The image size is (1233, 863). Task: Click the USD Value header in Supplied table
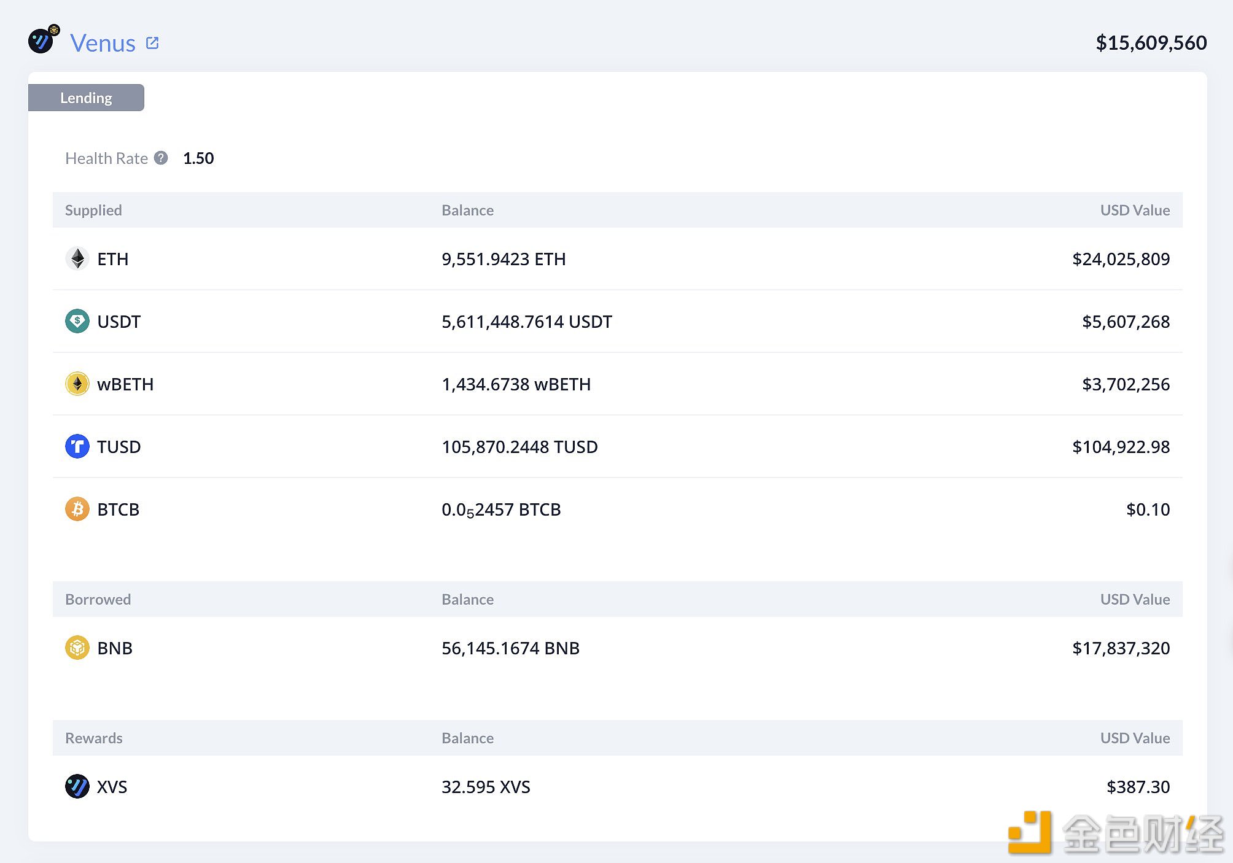point(1135,210)
